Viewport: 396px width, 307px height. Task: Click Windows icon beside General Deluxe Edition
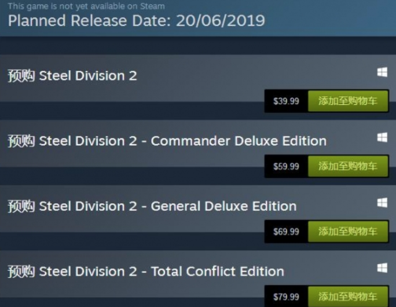(x=382, y=203)
